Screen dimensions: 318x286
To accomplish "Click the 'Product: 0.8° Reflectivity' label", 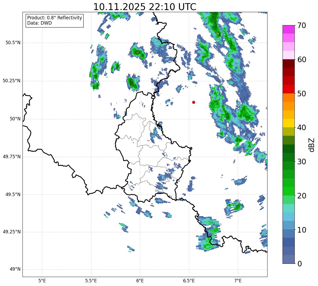I will 55,18.
